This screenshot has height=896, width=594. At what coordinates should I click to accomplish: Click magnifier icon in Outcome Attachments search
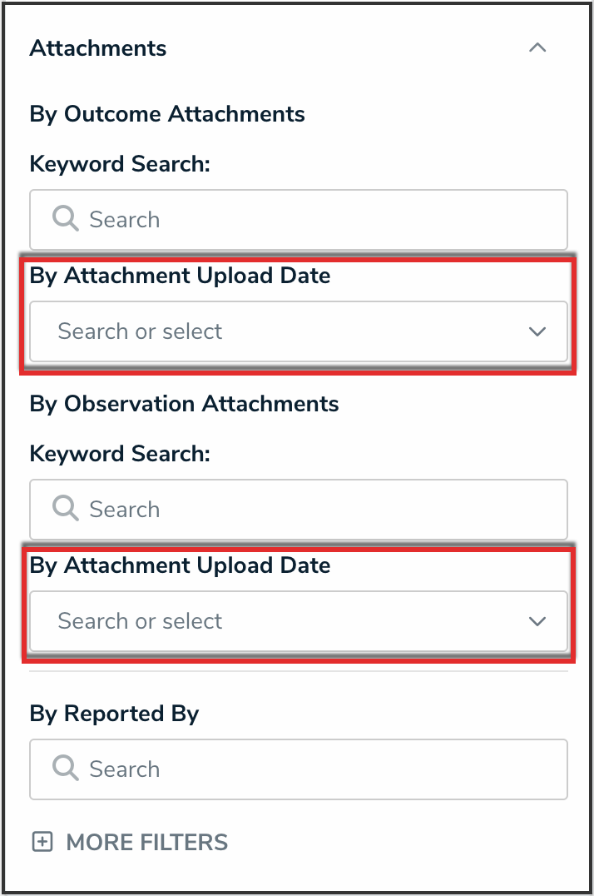tap(65, 219)
